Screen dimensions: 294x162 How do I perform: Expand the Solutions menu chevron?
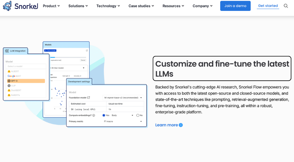(x=87, y=6)
